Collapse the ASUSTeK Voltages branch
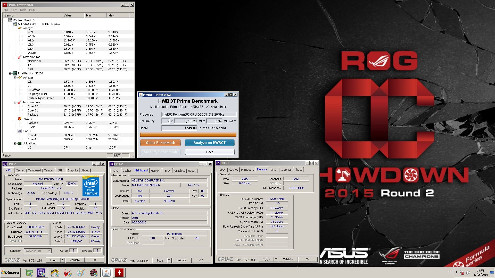This screenshot has height=278, width=495. tap(15, 28)
